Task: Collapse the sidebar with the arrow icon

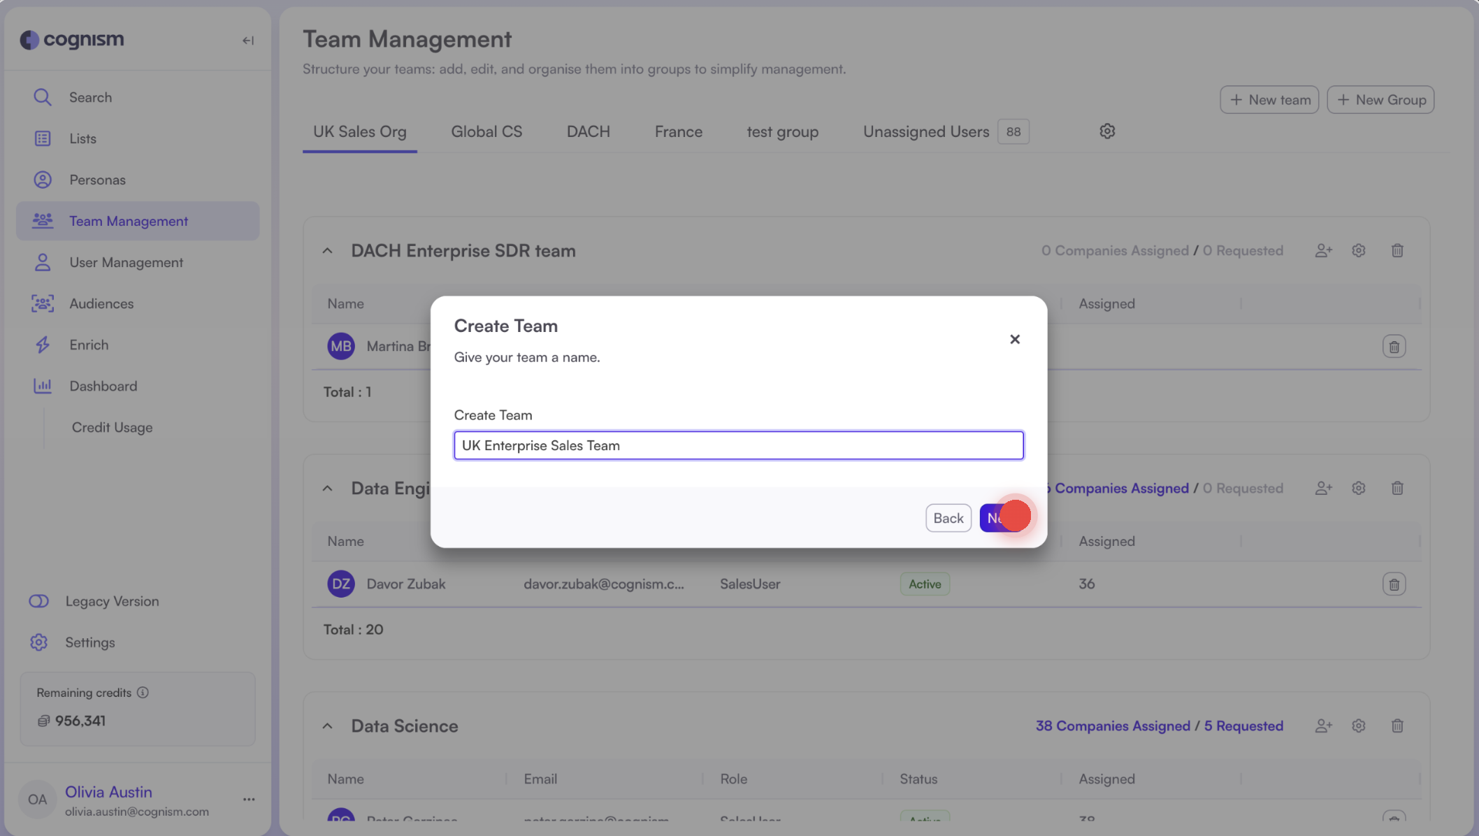Action: 247,40
